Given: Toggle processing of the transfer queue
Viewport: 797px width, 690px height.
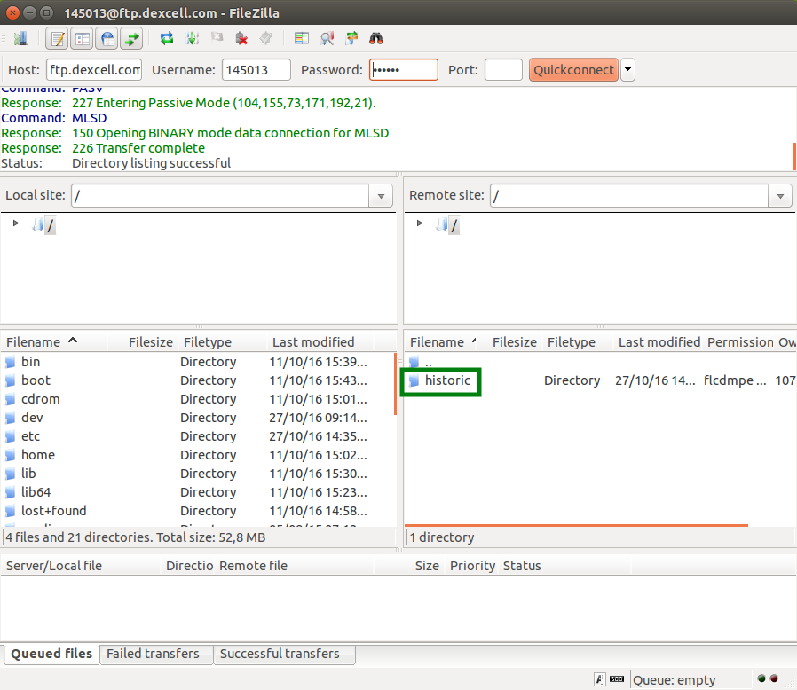Looking at the screenshot, I should [192, 39].
